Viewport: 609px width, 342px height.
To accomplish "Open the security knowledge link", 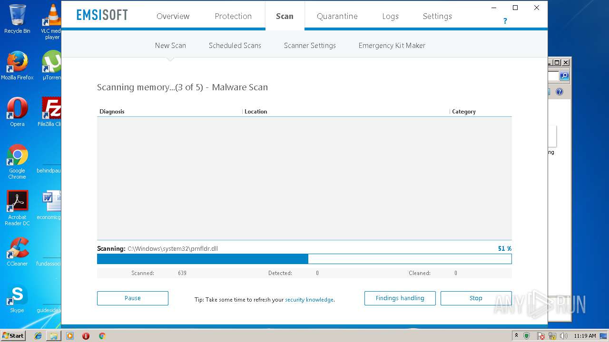I will 309,300.
